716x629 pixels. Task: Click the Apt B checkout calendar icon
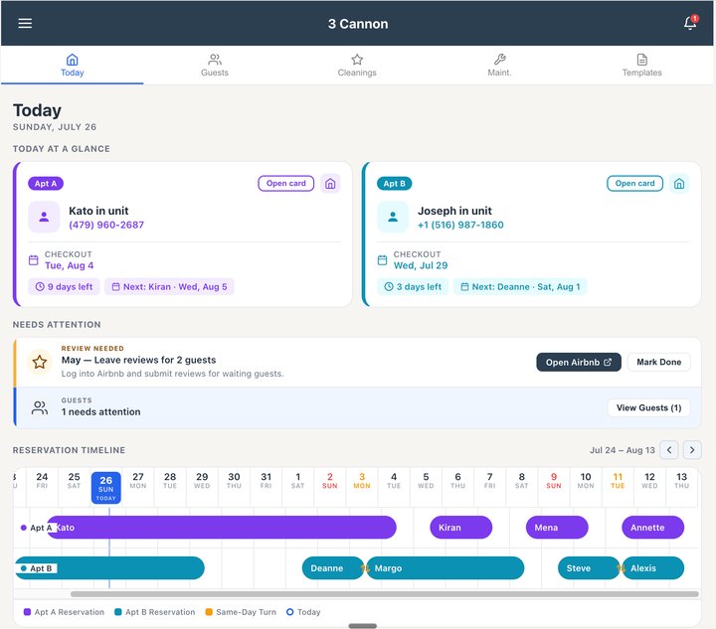382,260
